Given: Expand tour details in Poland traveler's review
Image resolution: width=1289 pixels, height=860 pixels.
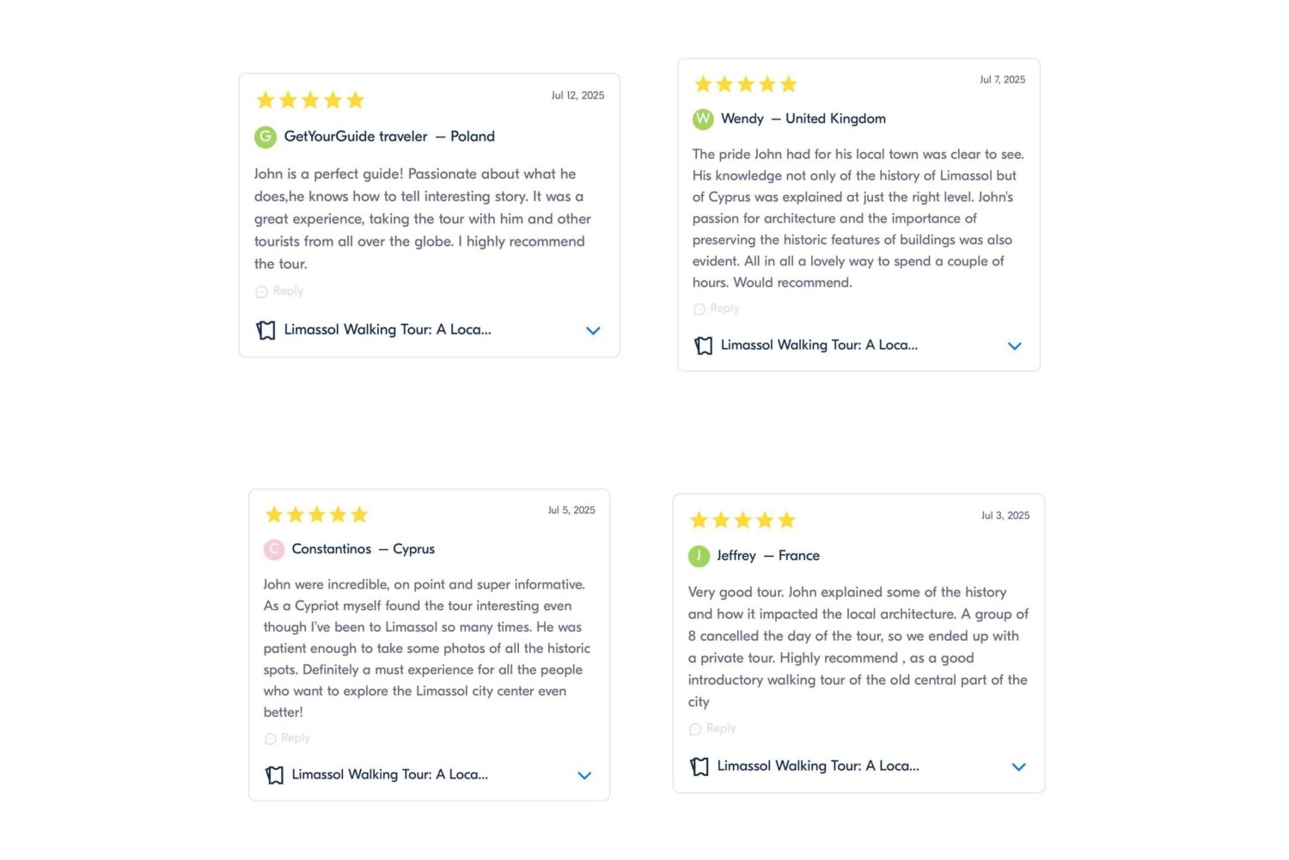Looking at the screenshot, I should (593, 331).
